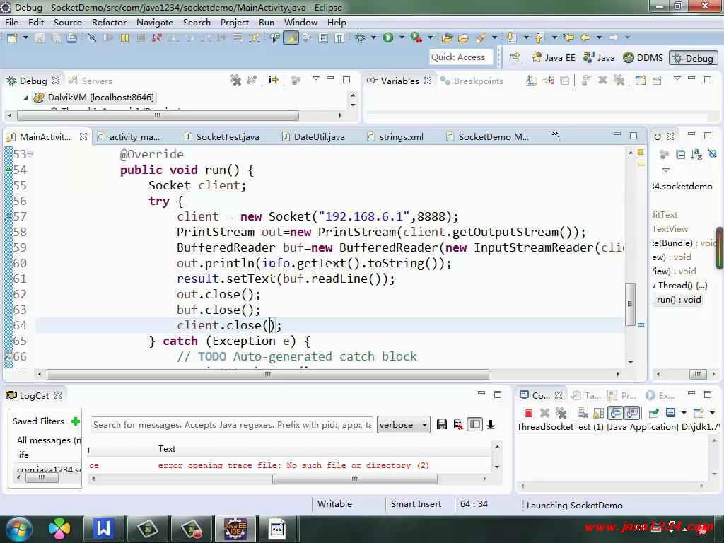Click the Back navigation arrow

coord(585,38)
